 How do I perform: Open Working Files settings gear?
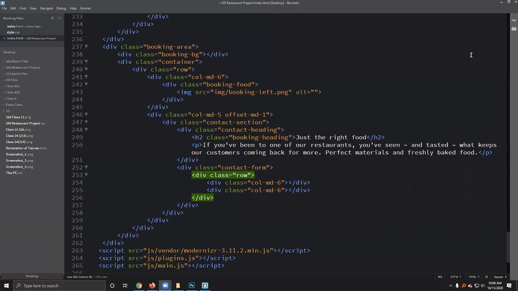coord(52,18)
